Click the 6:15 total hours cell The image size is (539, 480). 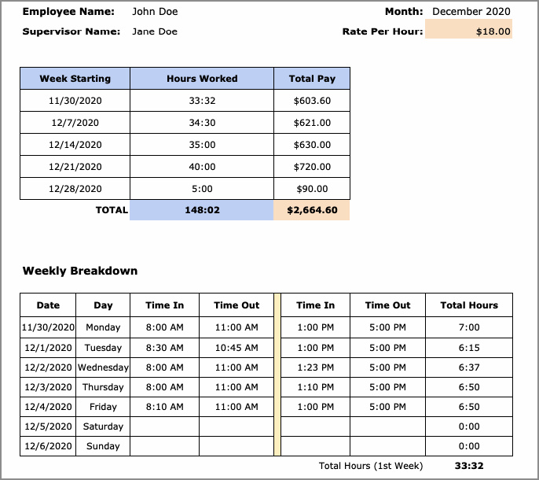click(469, 348)
